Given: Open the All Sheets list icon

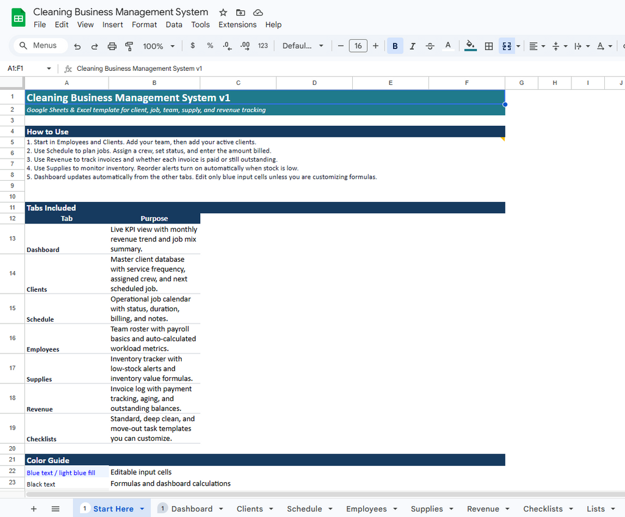Looking at the screenshot, I should [x=56, y=508].
